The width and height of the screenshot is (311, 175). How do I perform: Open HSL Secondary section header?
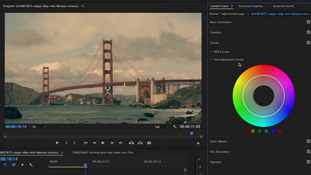[x=220, y=152]
